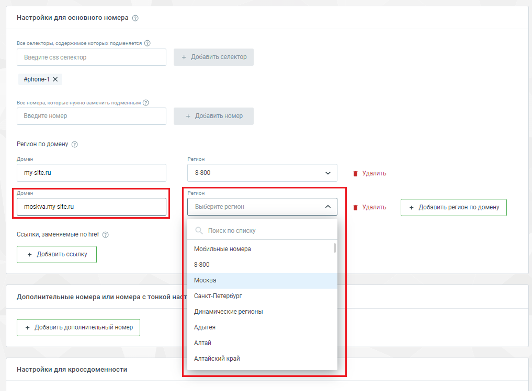Click Добавить номер button

point(213,116)
